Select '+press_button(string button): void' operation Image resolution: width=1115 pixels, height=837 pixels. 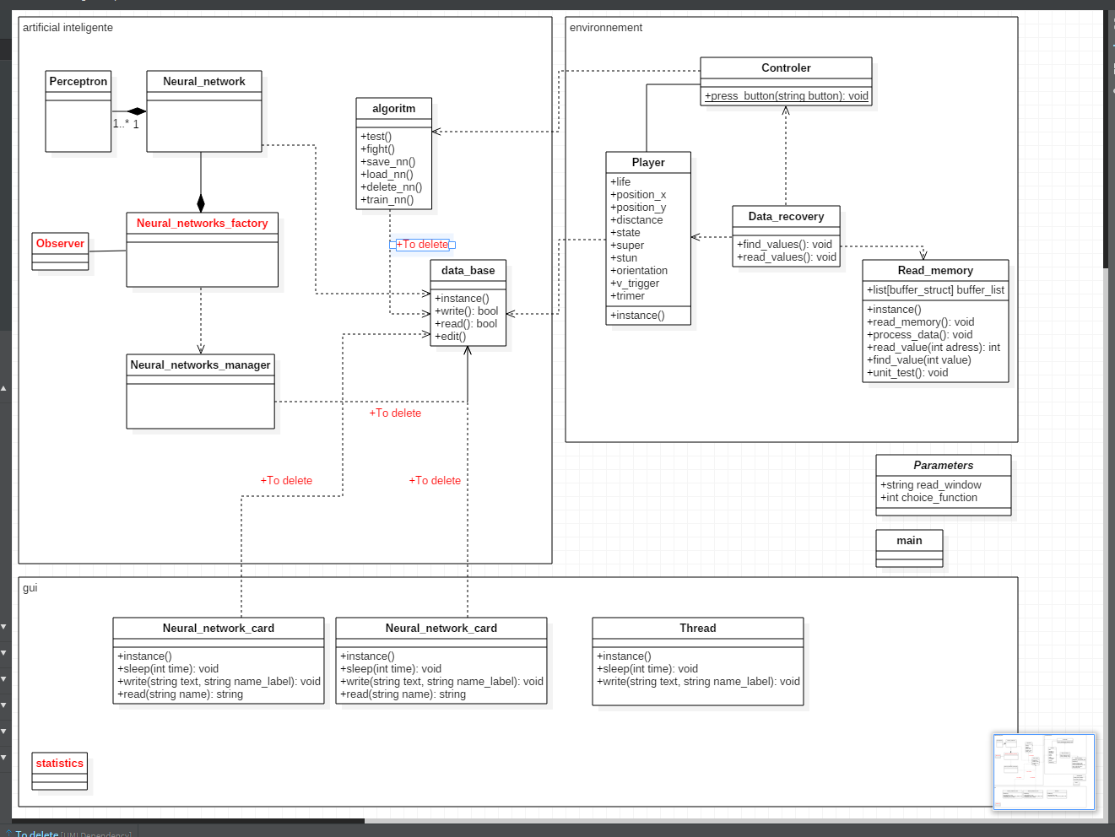click(787, 96)
